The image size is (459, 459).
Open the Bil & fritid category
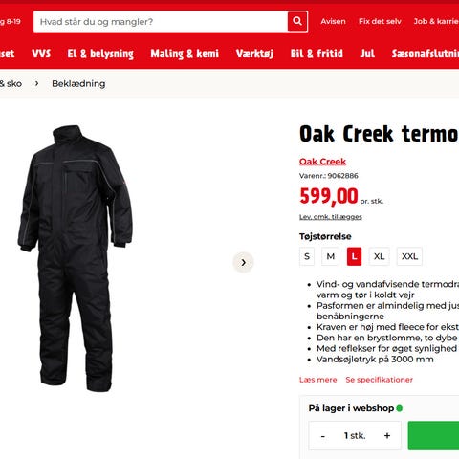[317, 54]
